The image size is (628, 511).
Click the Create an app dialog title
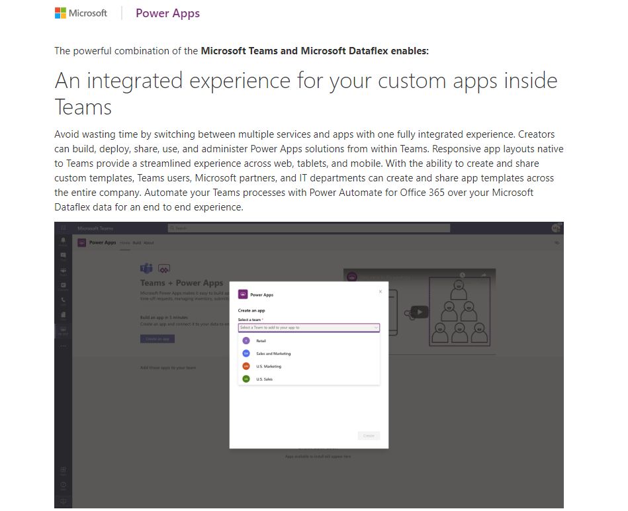(x=251, y=310)
